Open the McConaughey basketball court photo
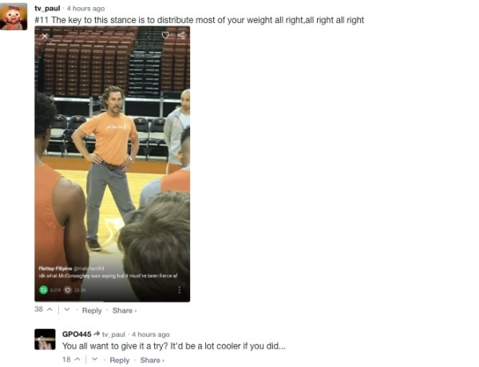 [112, 164]
